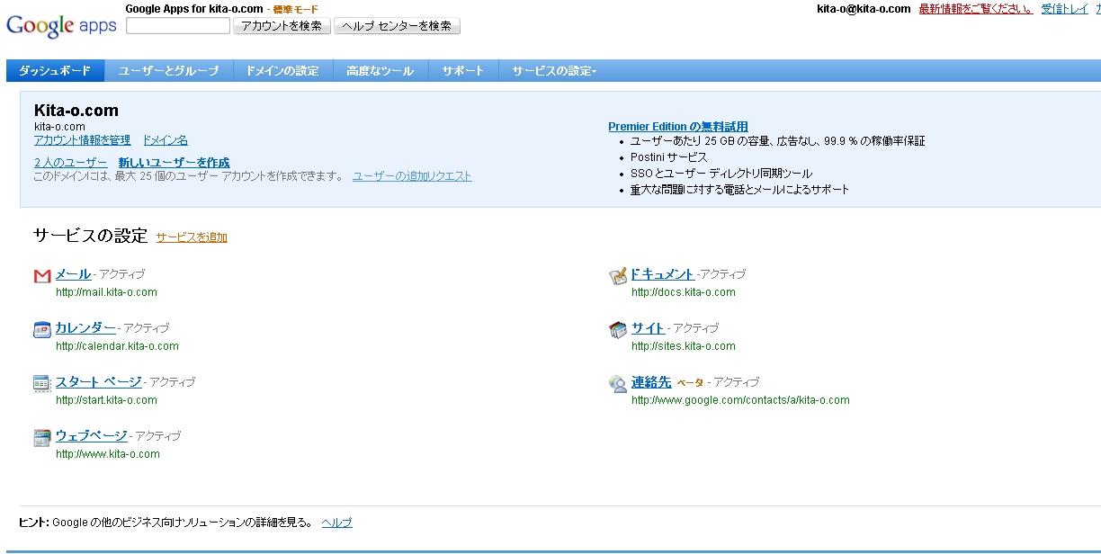This screenshot has width=1101, height=554.
Task: Open the ドメインの設定 tab
Action: [x=282, y=71]
